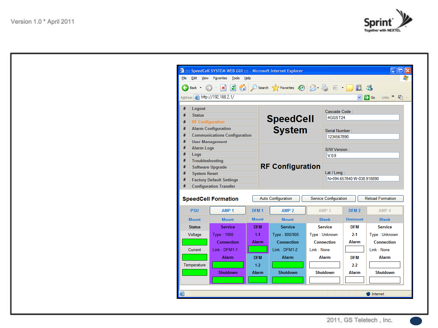Print the page with the printer icon
This screenshot has width=438, height=328.
click(x=325, y=88)
